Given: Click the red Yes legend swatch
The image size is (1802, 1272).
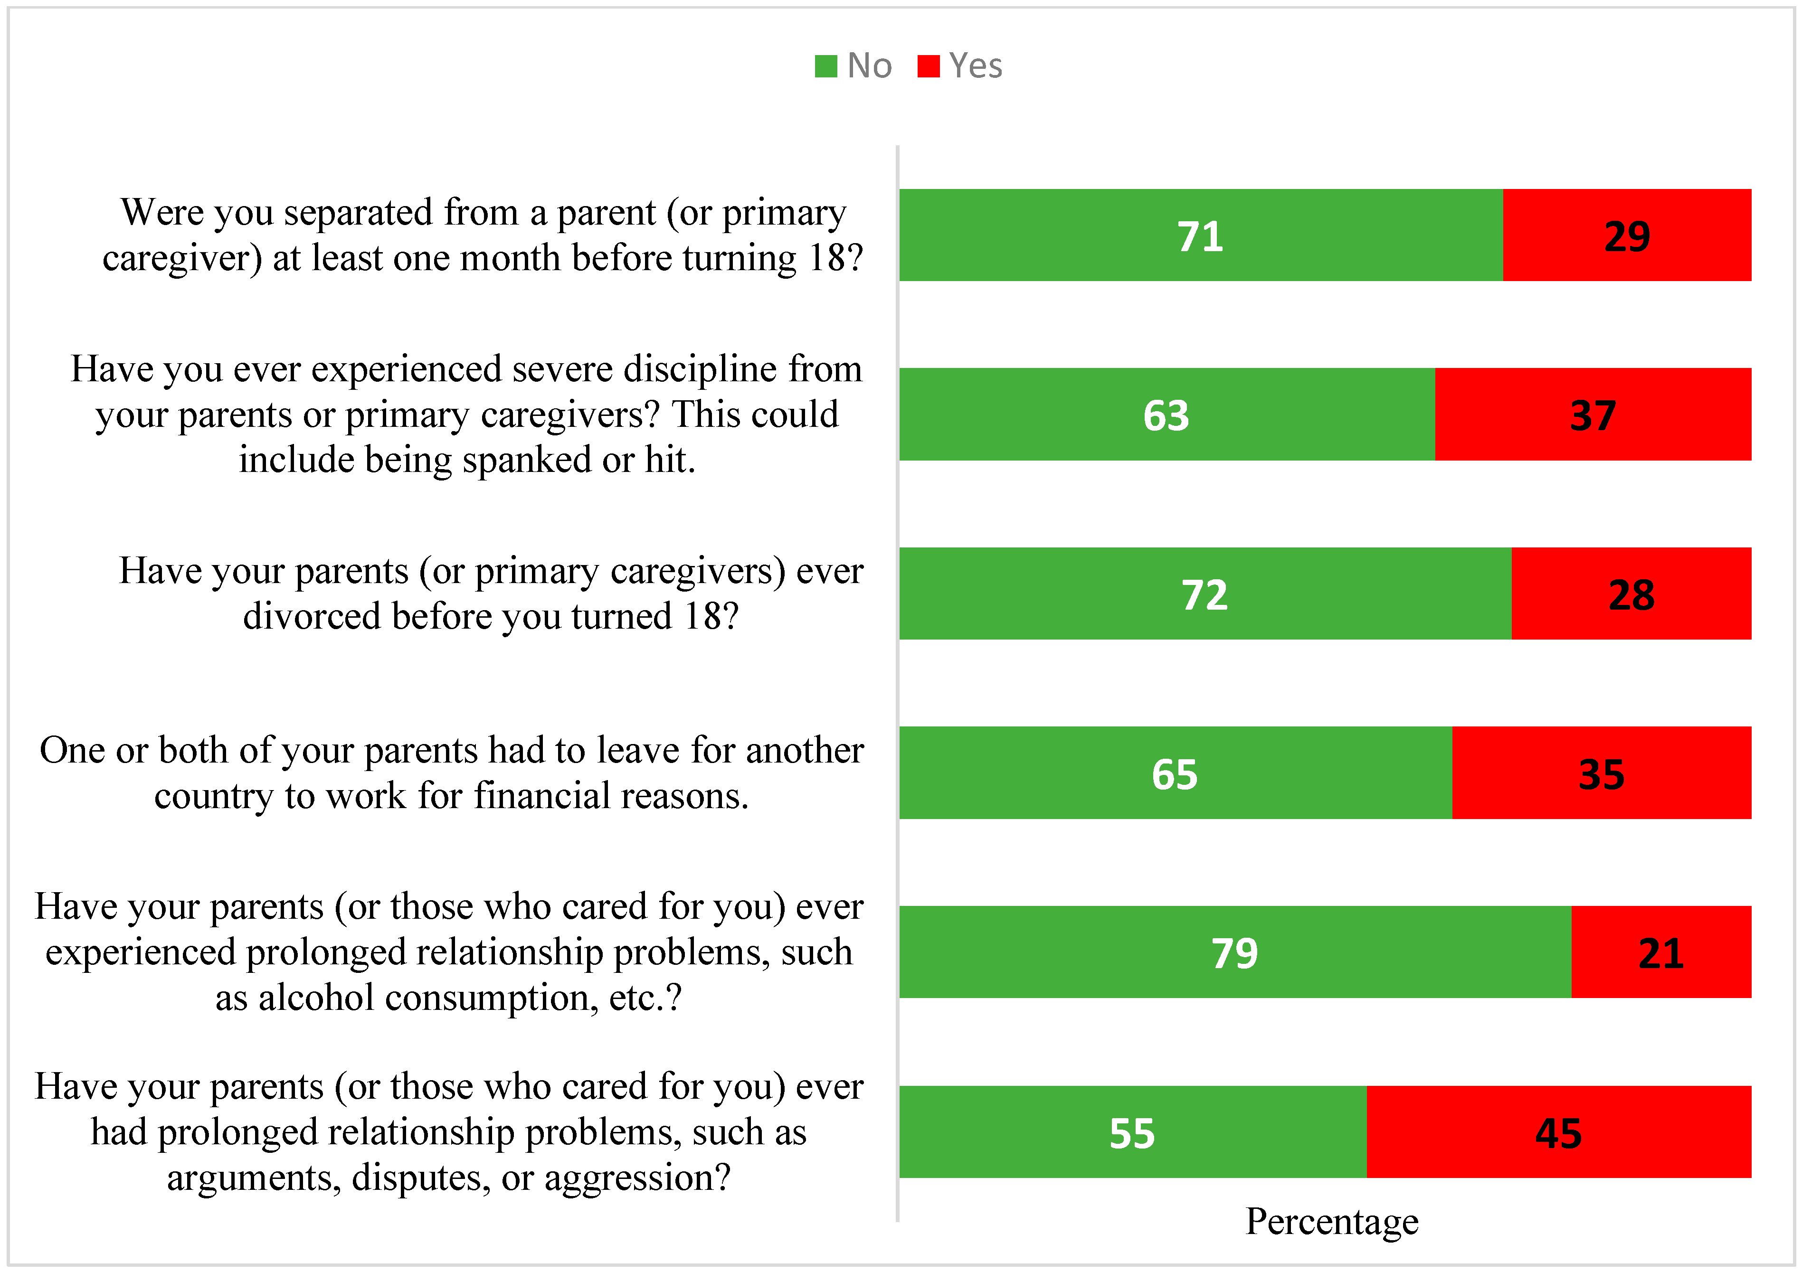Looking at the screenshot, I should click(x=929, y=66).
